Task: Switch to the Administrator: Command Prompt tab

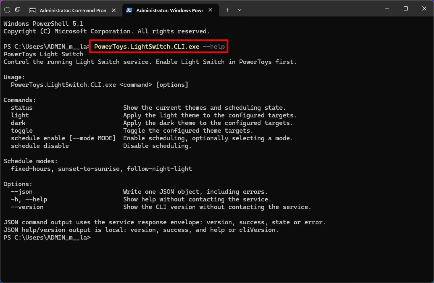Action: [x=73, y=10]
